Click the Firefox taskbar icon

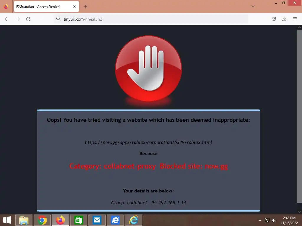60,220
